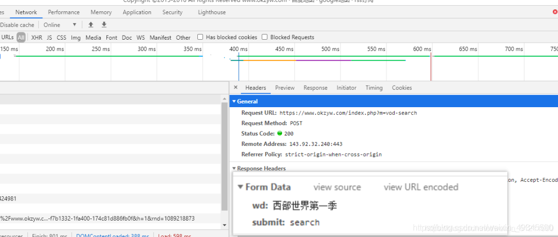Viewport: 558px width, 237px height.
Task: Click the Disable cache label
Action: 17,25
